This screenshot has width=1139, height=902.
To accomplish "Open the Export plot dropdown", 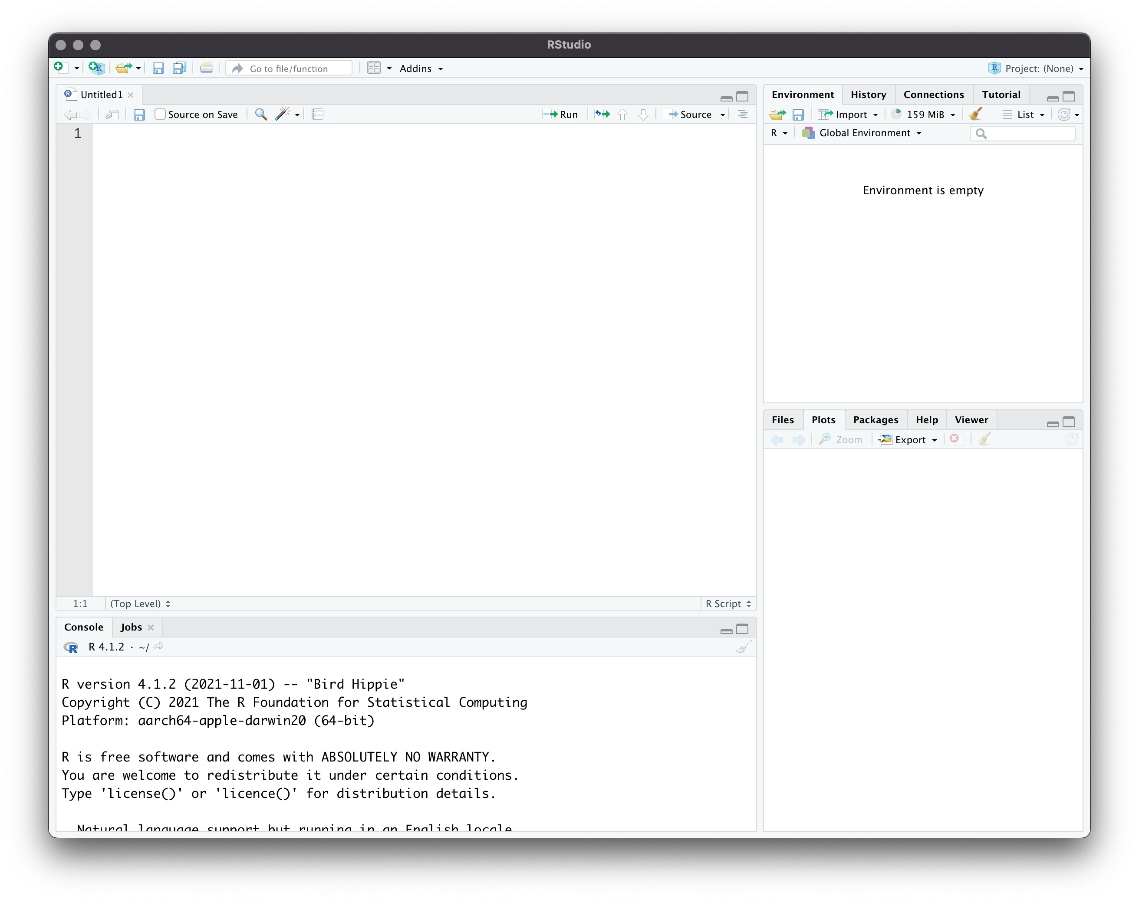I will (908, 440).
